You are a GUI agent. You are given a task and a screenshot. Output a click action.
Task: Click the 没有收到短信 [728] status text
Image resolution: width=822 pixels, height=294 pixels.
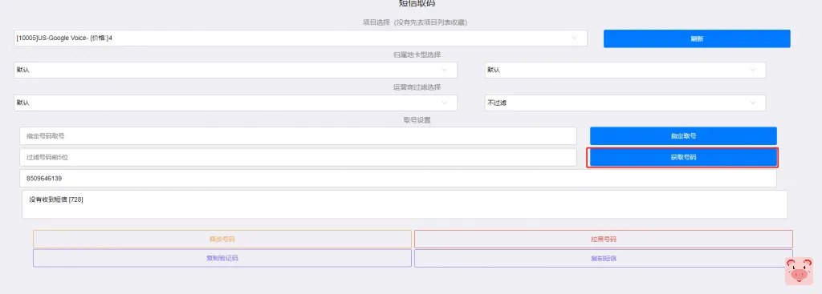(56, 199)
